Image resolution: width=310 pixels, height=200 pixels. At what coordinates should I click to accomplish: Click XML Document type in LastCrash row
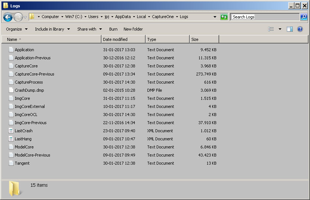pos(160,131)
